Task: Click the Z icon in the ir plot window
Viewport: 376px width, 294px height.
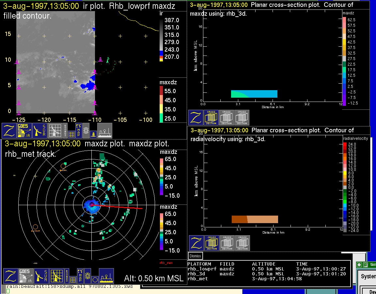Action: (x=9, y=131)
